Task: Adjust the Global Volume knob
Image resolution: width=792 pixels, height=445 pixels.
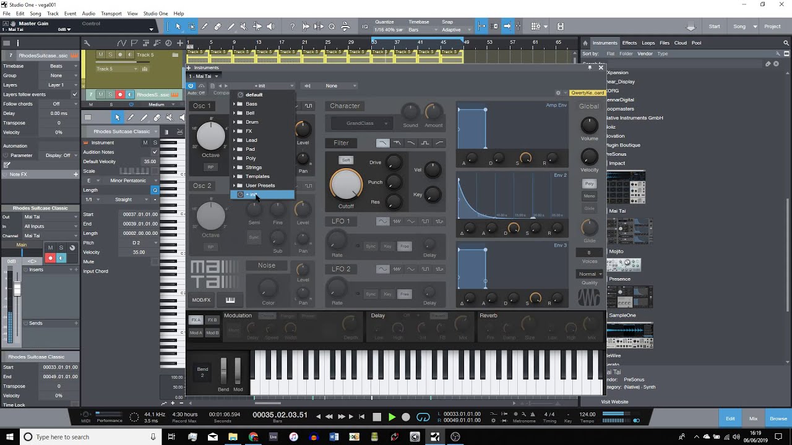Action: 589,125
